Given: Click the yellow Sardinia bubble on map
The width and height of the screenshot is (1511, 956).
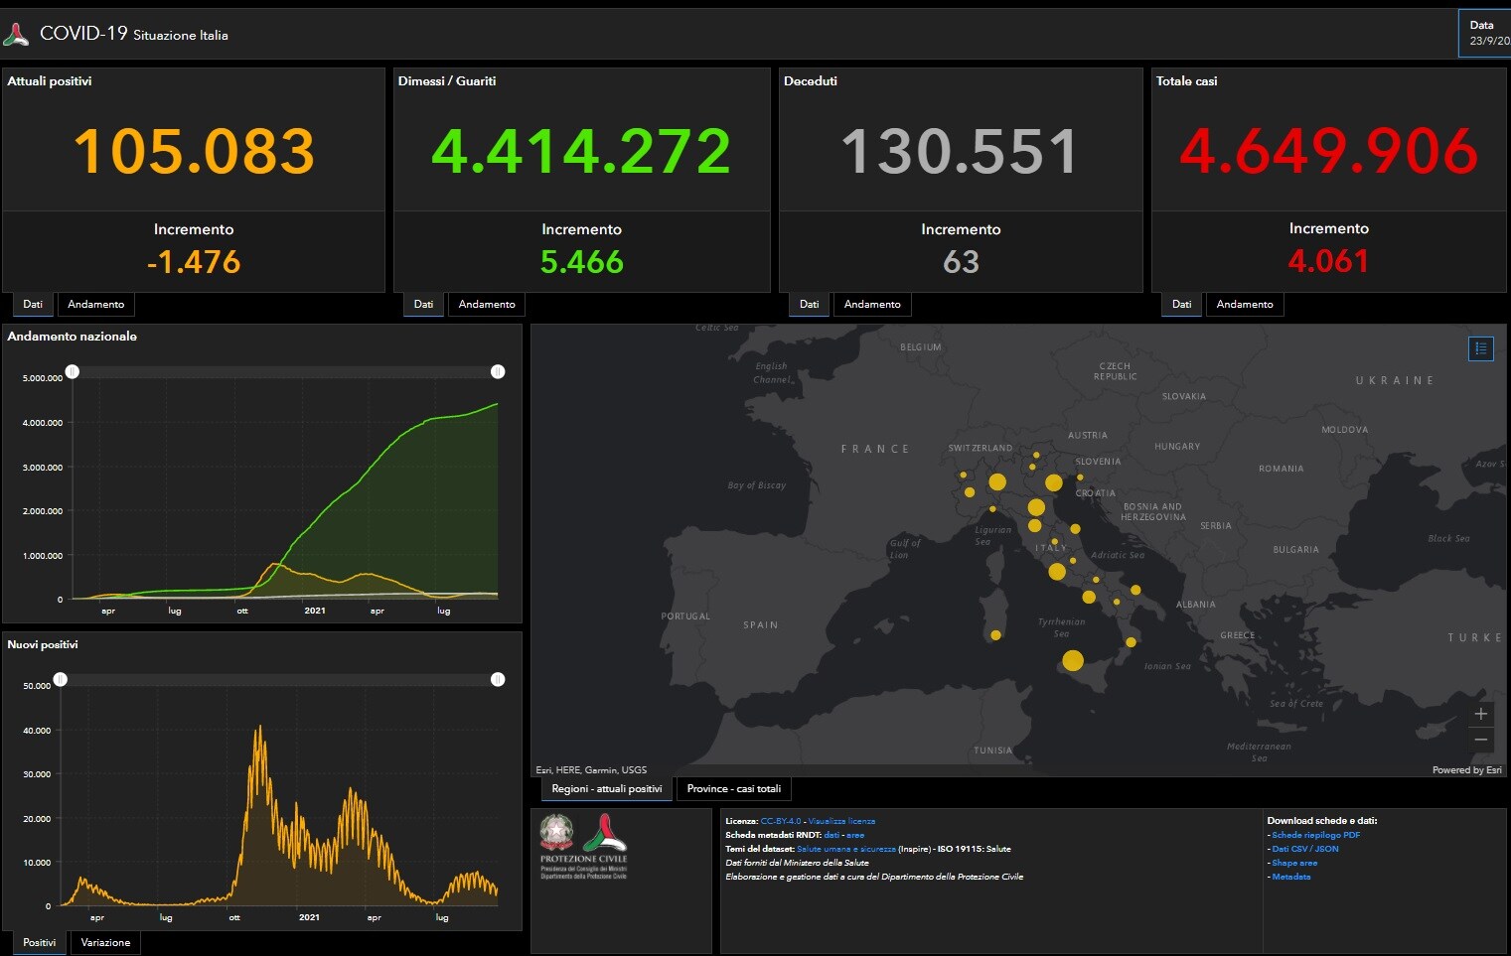Looking at the screenshot, I should click(995, 635).
